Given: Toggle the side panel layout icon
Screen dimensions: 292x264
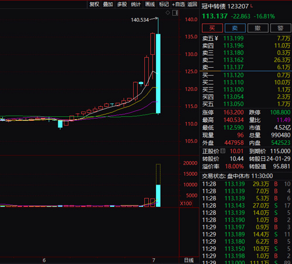Looking at the screenshot, I should (175, 13).
